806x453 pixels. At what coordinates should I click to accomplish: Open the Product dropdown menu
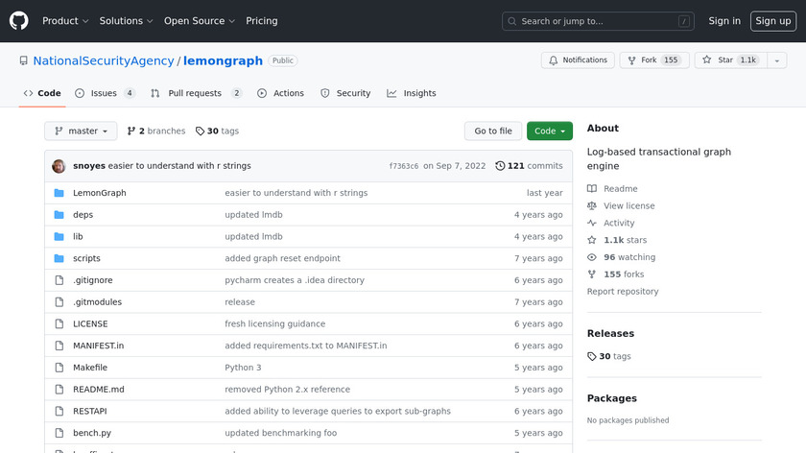coord(65,21)
